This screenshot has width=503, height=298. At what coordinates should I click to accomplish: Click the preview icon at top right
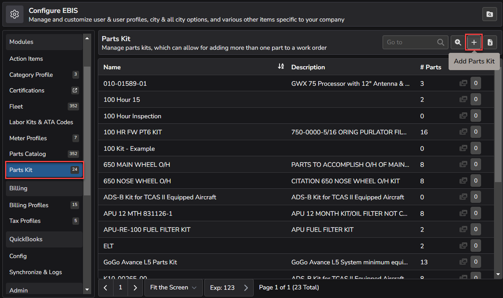[489, 14]
